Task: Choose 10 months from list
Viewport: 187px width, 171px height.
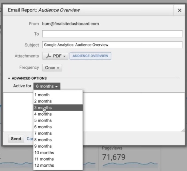Action: [58, 152]
